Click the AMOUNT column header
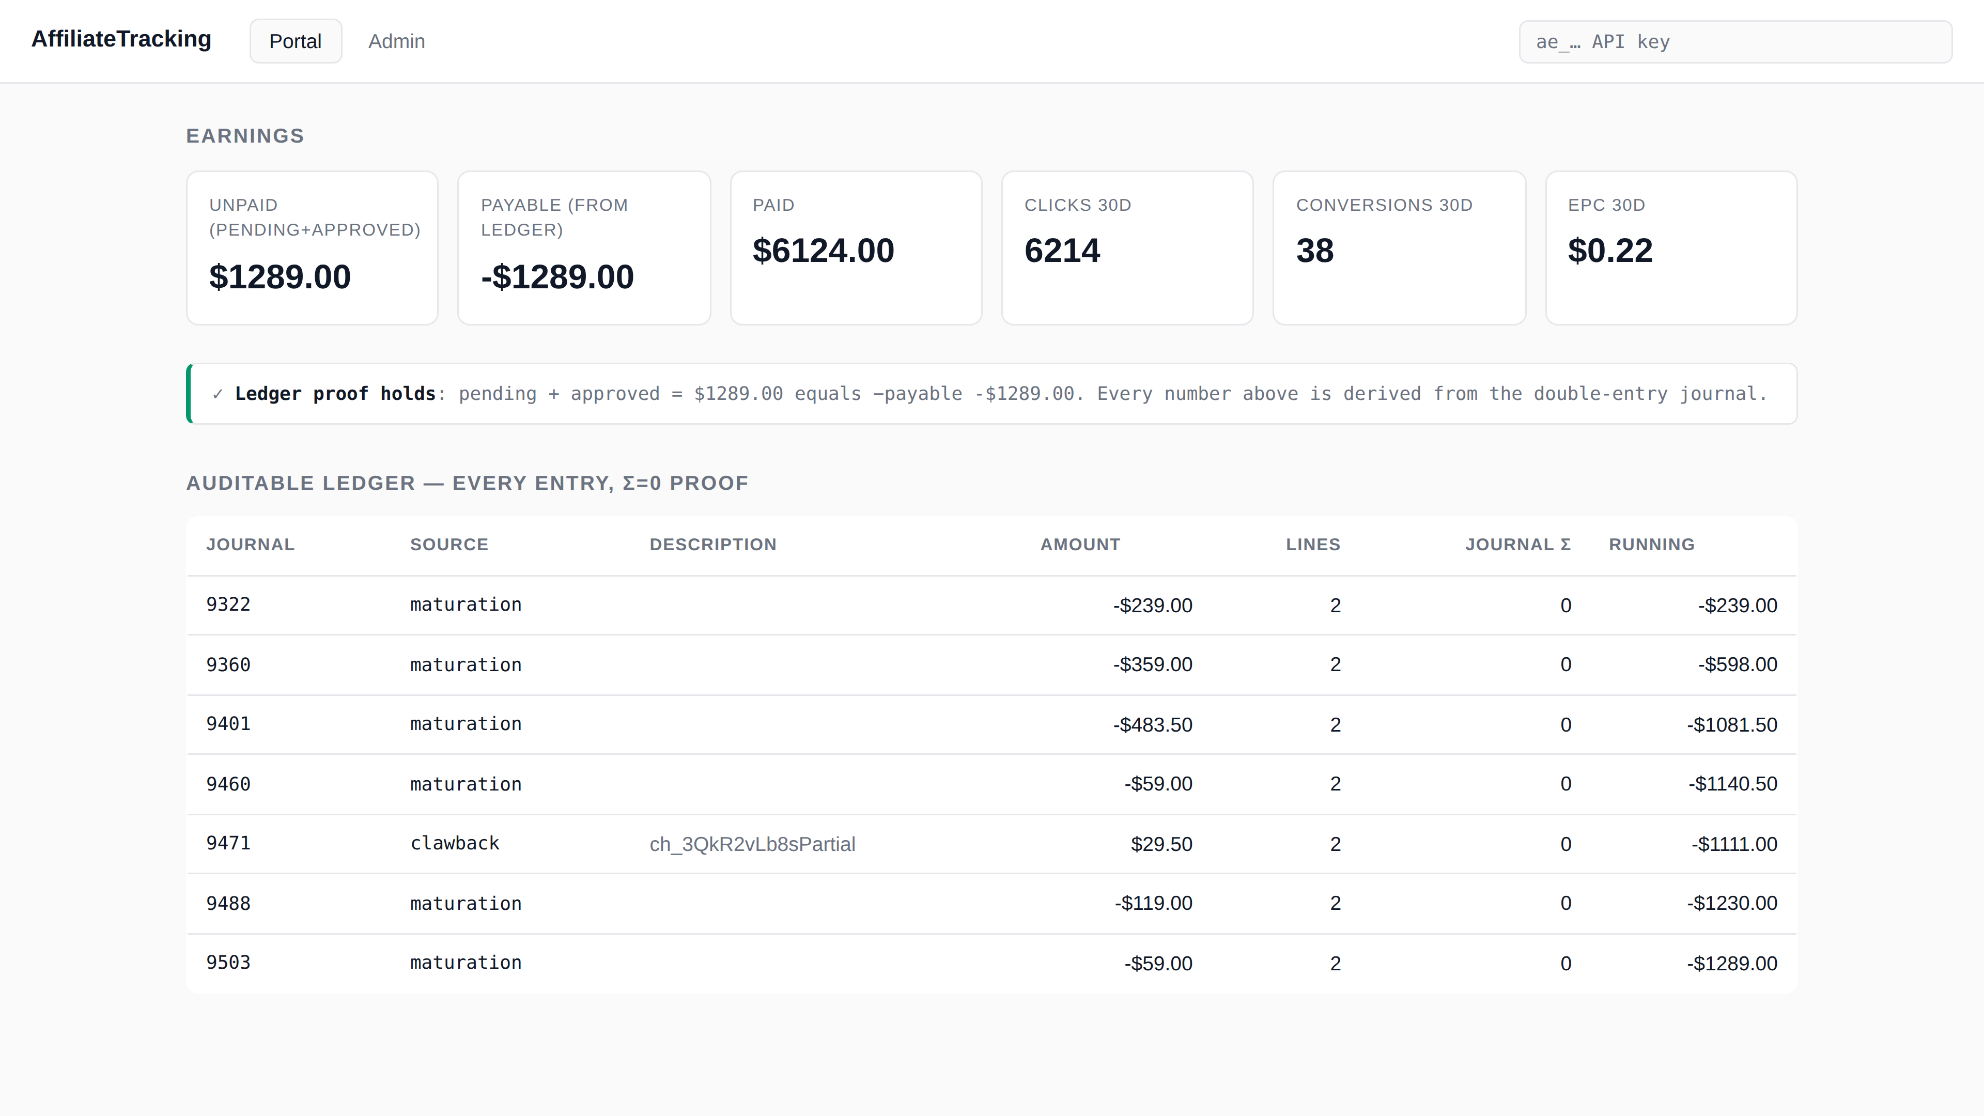Image resolution: width=1984 pixels, height=1116 pixels. (x=1080, y=545)
